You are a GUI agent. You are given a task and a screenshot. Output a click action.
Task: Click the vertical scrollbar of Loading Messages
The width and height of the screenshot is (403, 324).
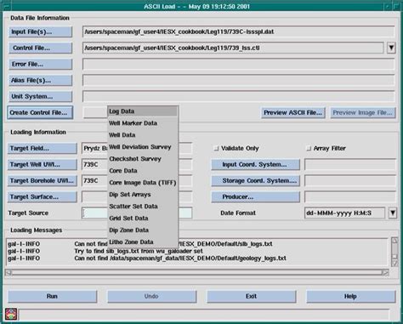point(394,252)
